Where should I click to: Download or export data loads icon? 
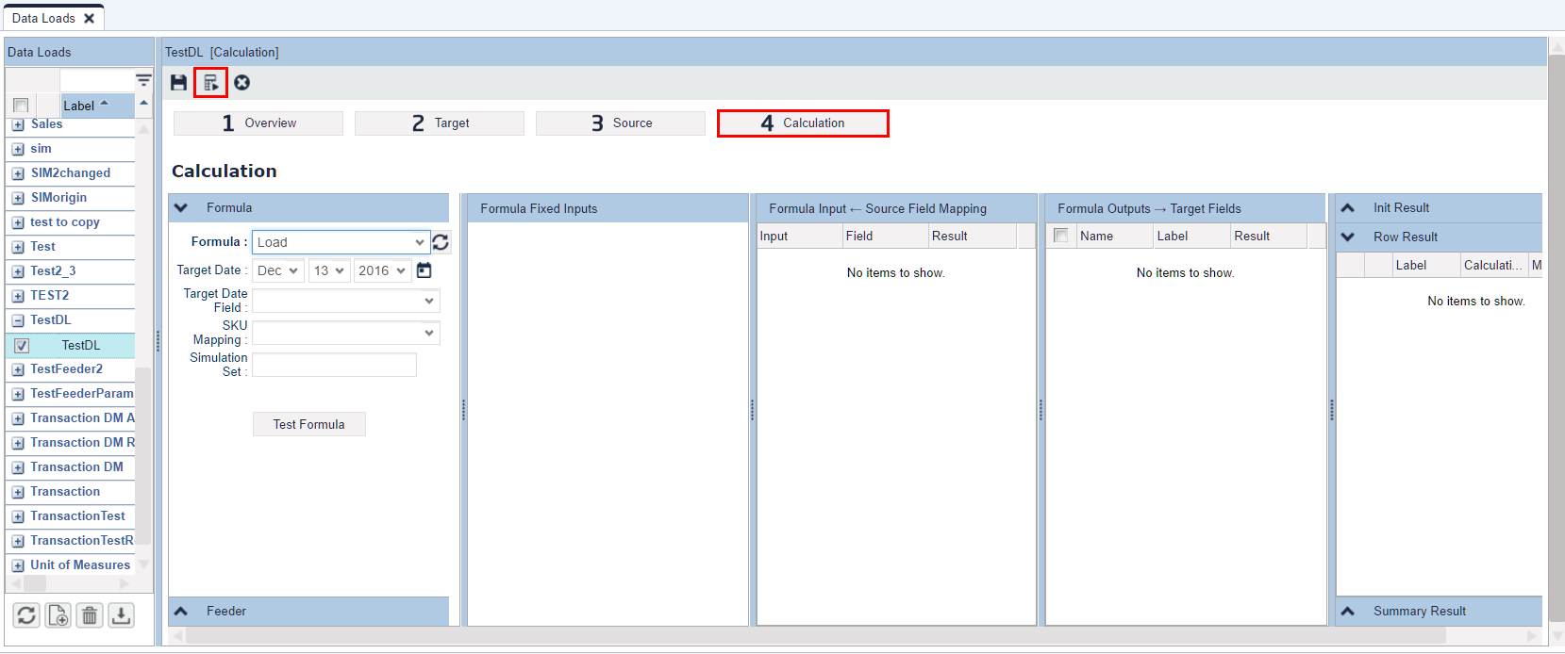121,615
